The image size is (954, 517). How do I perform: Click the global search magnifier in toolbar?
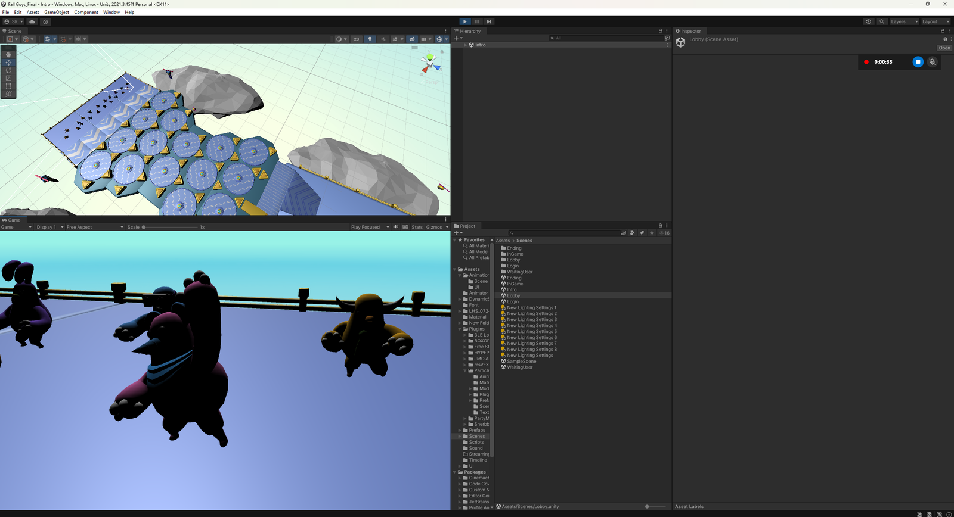tap(882, 21)
